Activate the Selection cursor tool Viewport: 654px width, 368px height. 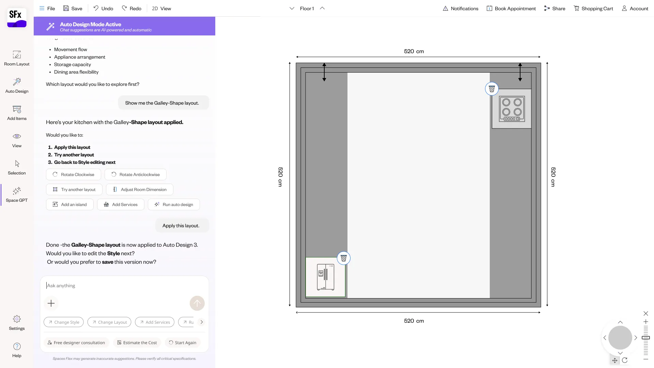click(x=17, y=167)
